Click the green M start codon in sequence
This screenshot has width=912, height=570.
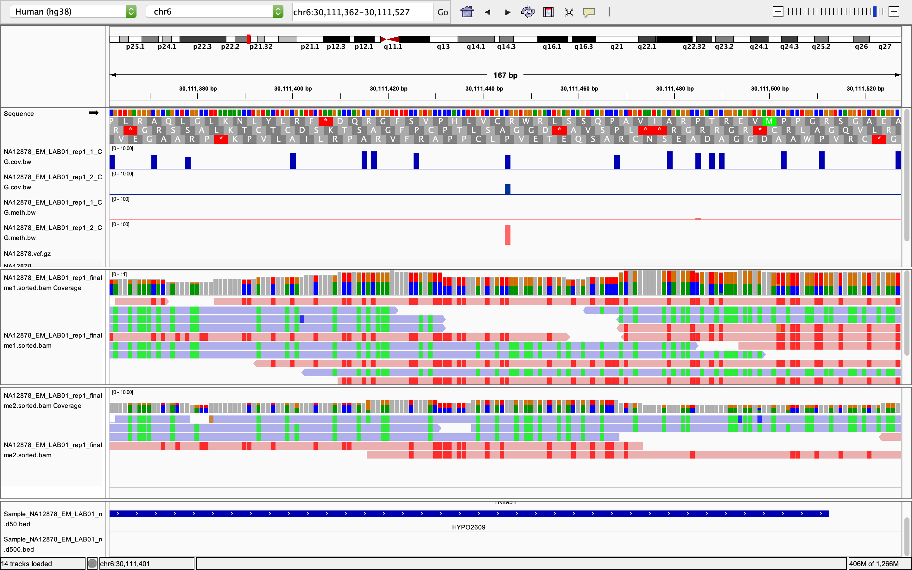[769, 121]
